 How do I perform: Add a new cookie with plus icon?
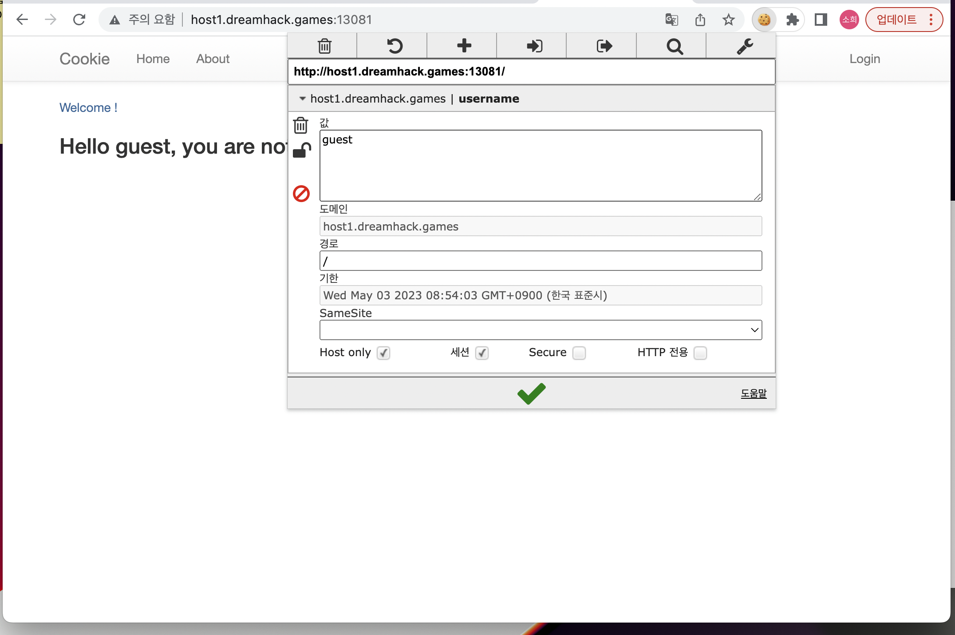(x=464, y=46)
